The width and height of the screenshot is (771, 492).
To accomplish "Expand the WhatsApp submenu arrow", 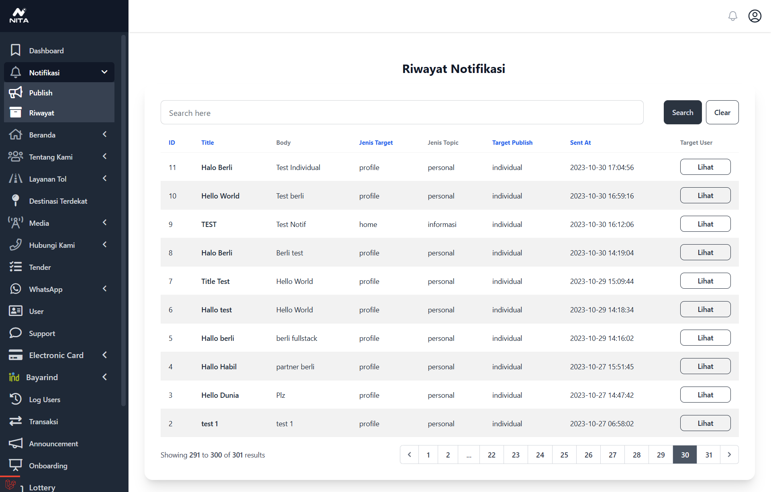I will click(104, 289).
